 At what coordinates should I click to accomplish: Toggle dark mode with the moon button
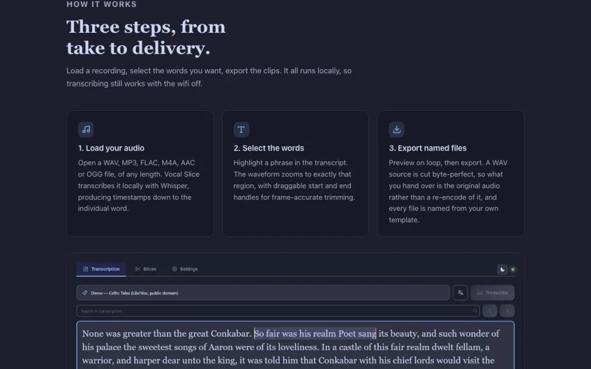point(502,269)
